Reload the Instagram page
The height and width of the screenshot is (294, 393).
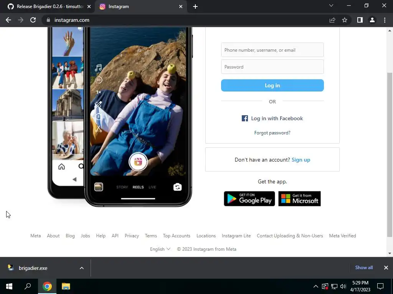(33, 20)
